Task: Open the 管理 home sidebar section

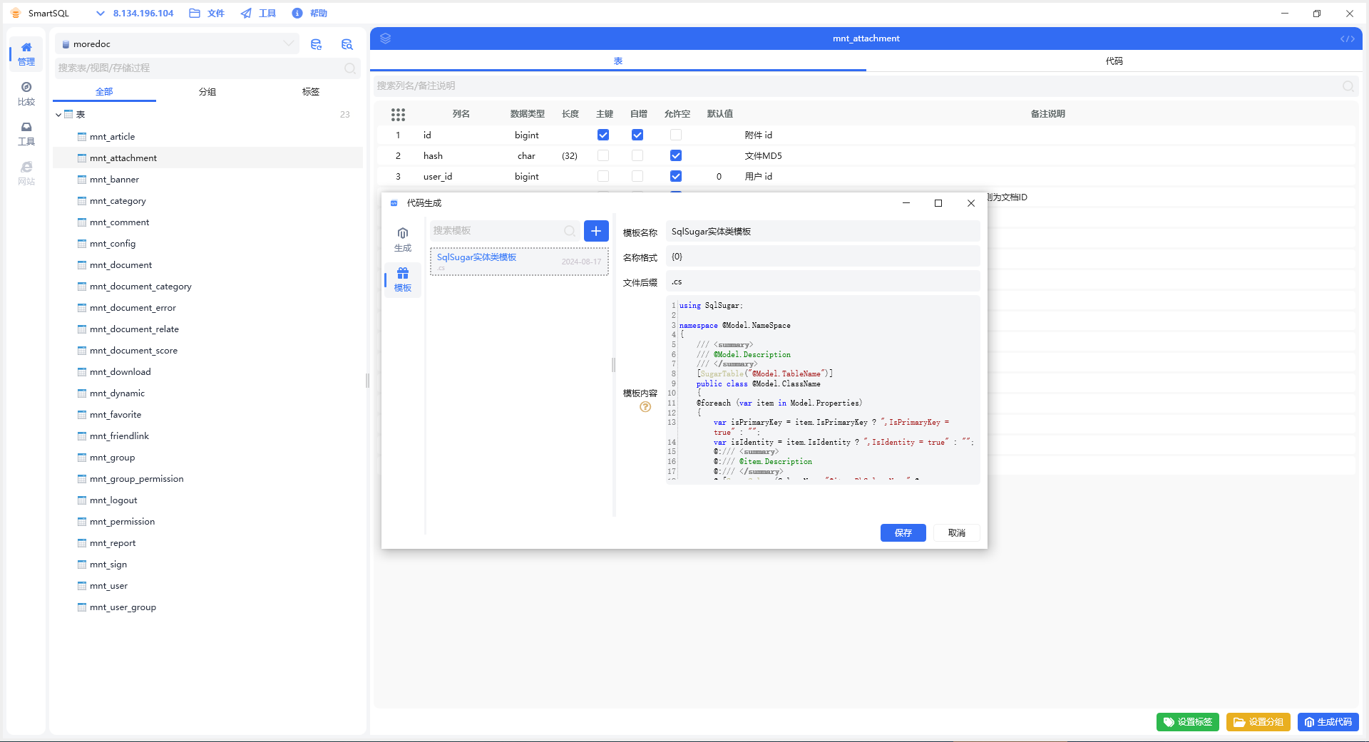Action: pyautogui.click(x=26, y=54)
